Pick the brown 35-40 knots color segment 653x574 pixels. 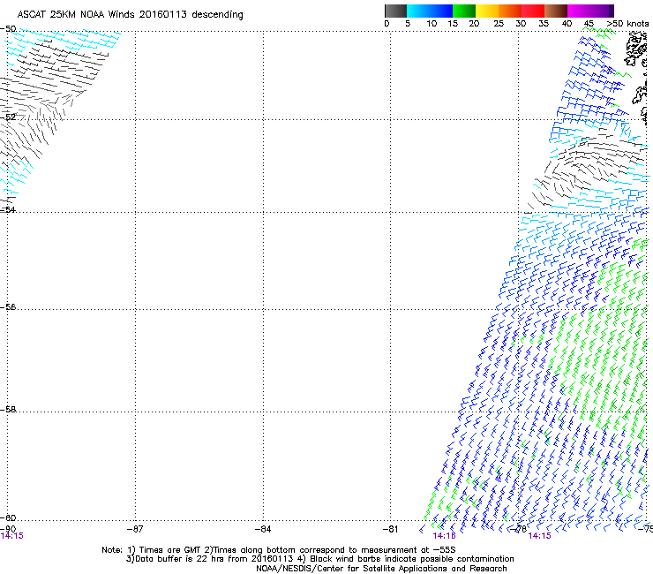(x=556, y=11)
